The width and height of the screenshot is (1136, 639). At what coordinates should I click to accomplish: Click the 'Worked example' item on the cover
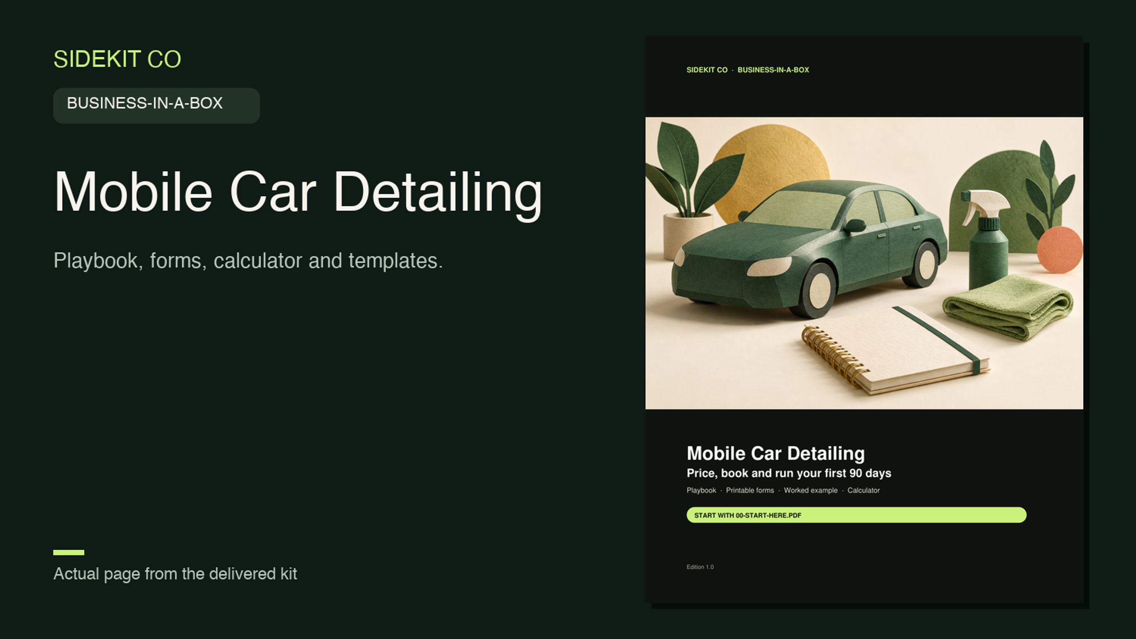pyautogui.click(x=811, y=490)
